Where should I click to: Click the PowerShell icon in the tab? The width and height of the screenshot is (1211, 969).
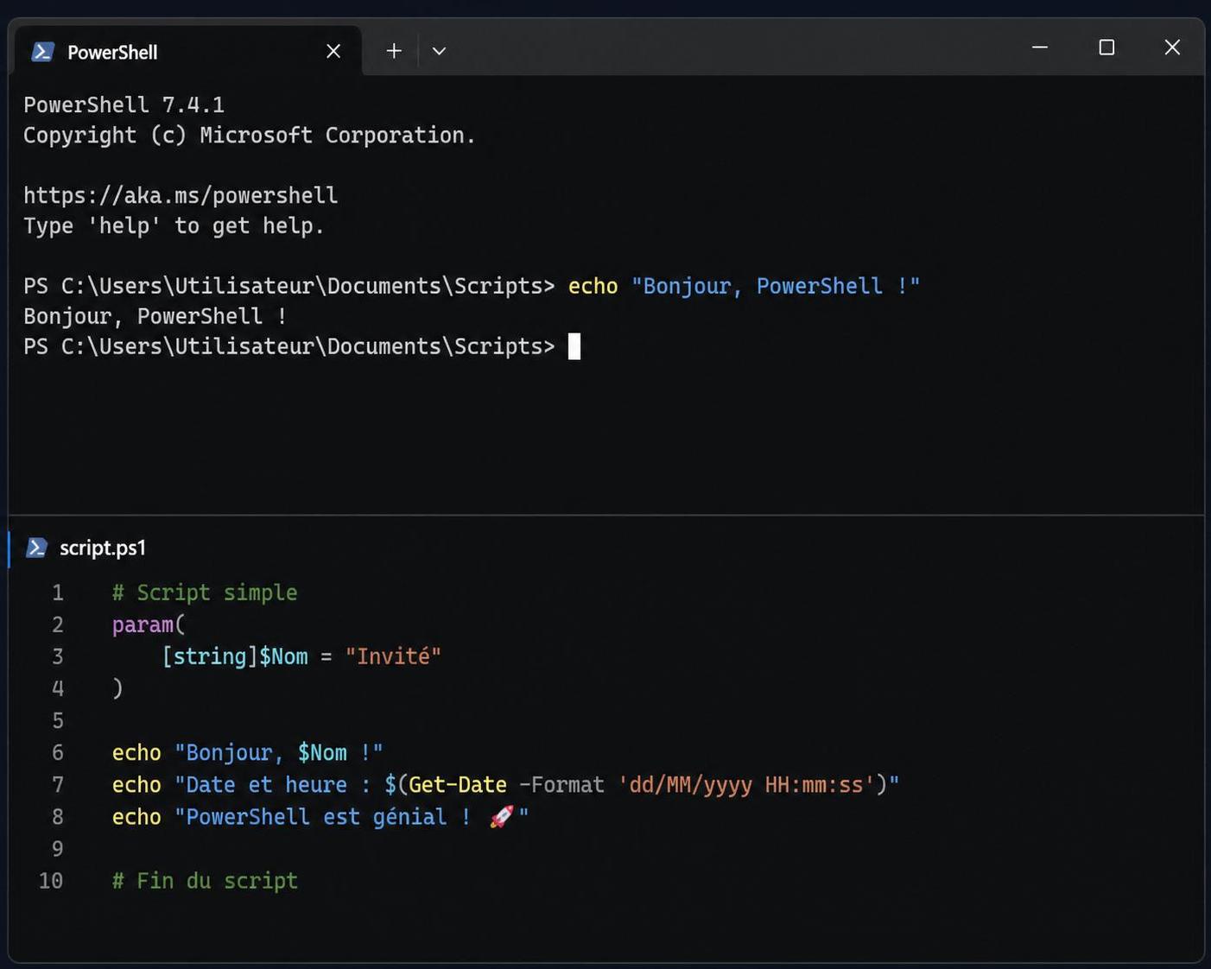point(42,52)
